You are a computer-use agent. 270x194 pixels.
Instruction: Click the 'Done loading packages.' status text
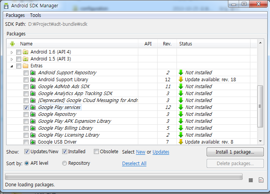30,185
